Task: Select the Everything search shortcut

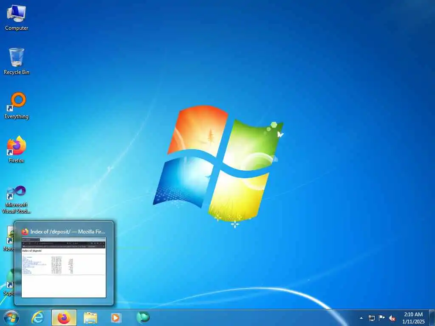Action: pos(17,106)
